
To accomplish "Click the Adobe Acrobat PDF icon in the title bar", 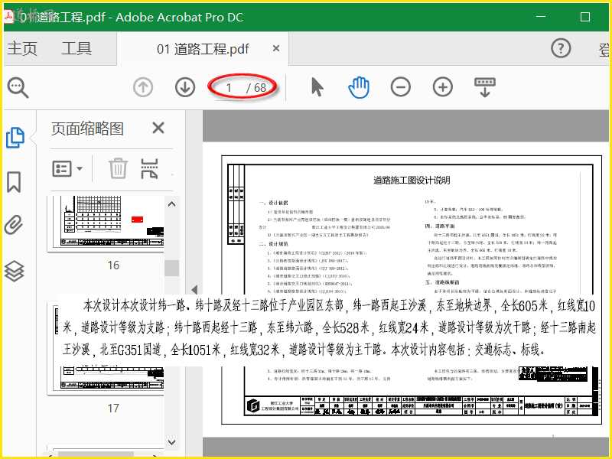I will (x=8, y=15).
